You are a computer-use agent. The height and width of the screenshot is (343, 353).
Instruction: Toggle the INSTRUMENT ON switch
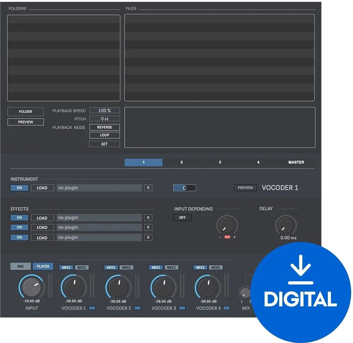(19, 188)
